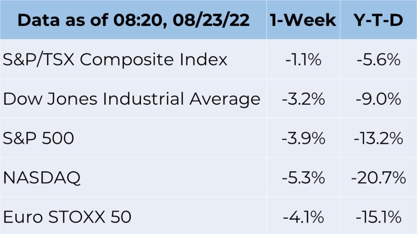The width and height of the screenshot is (417, 234).
Task: Select the NASDAQ row label
Action: click(x=42, y=178)
